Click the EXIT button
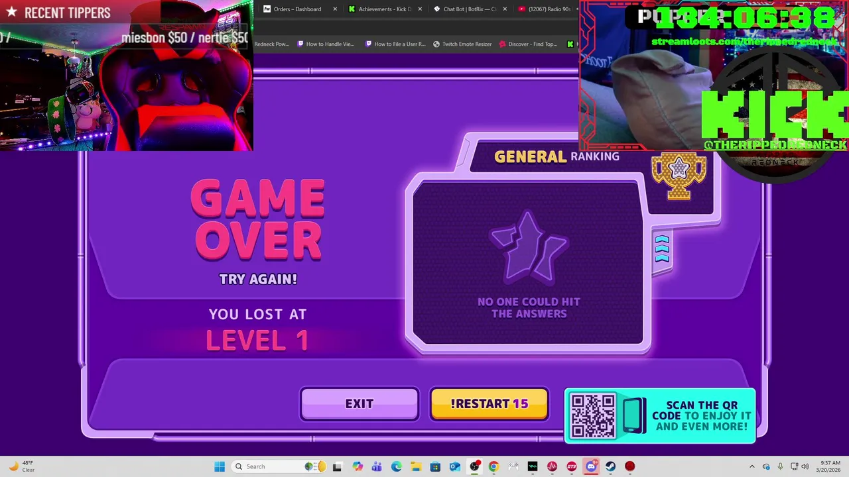849x477 pixels. [359, 403]
